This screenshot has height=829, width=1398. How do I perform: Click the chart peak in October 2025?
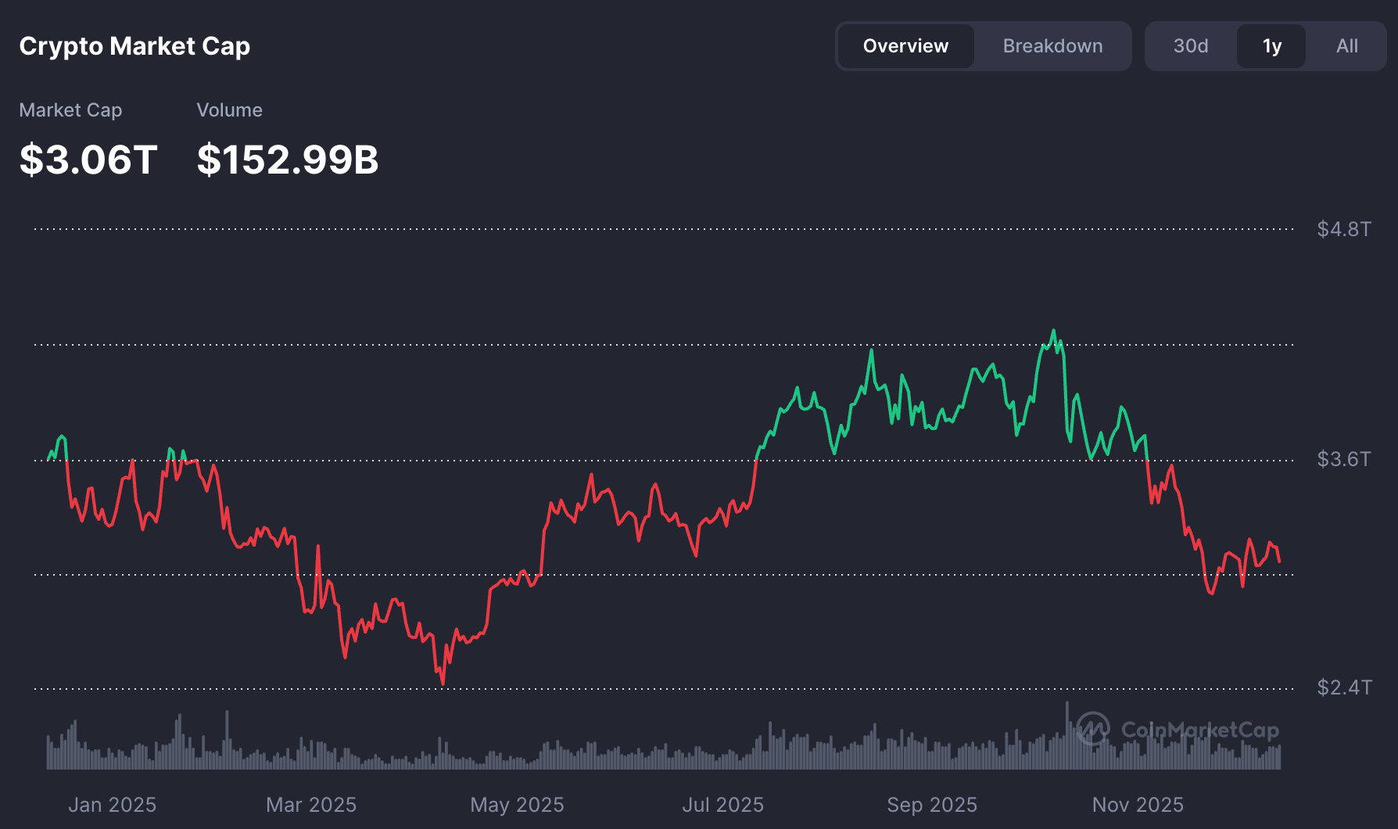1053,331
